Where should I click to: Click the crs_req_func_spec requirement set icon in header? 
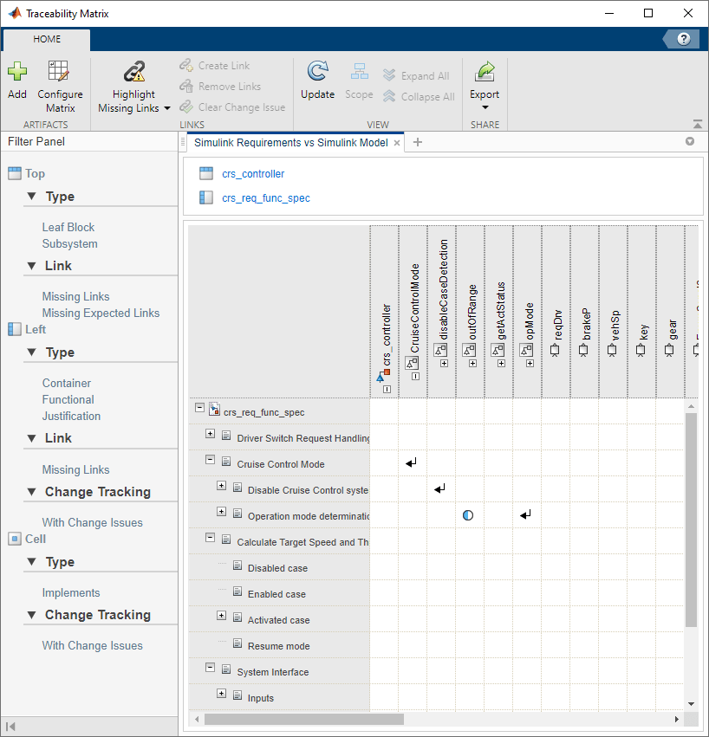[206, 197]
